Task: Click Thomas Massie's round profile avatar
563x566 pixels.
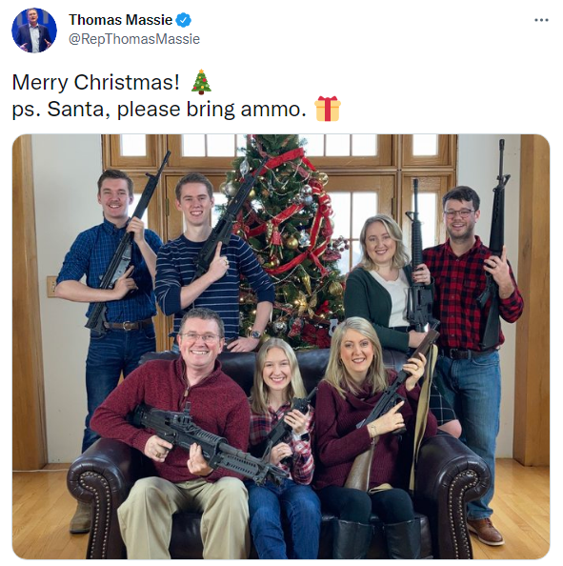Action: pyautogui.click(x=34, y=30)
